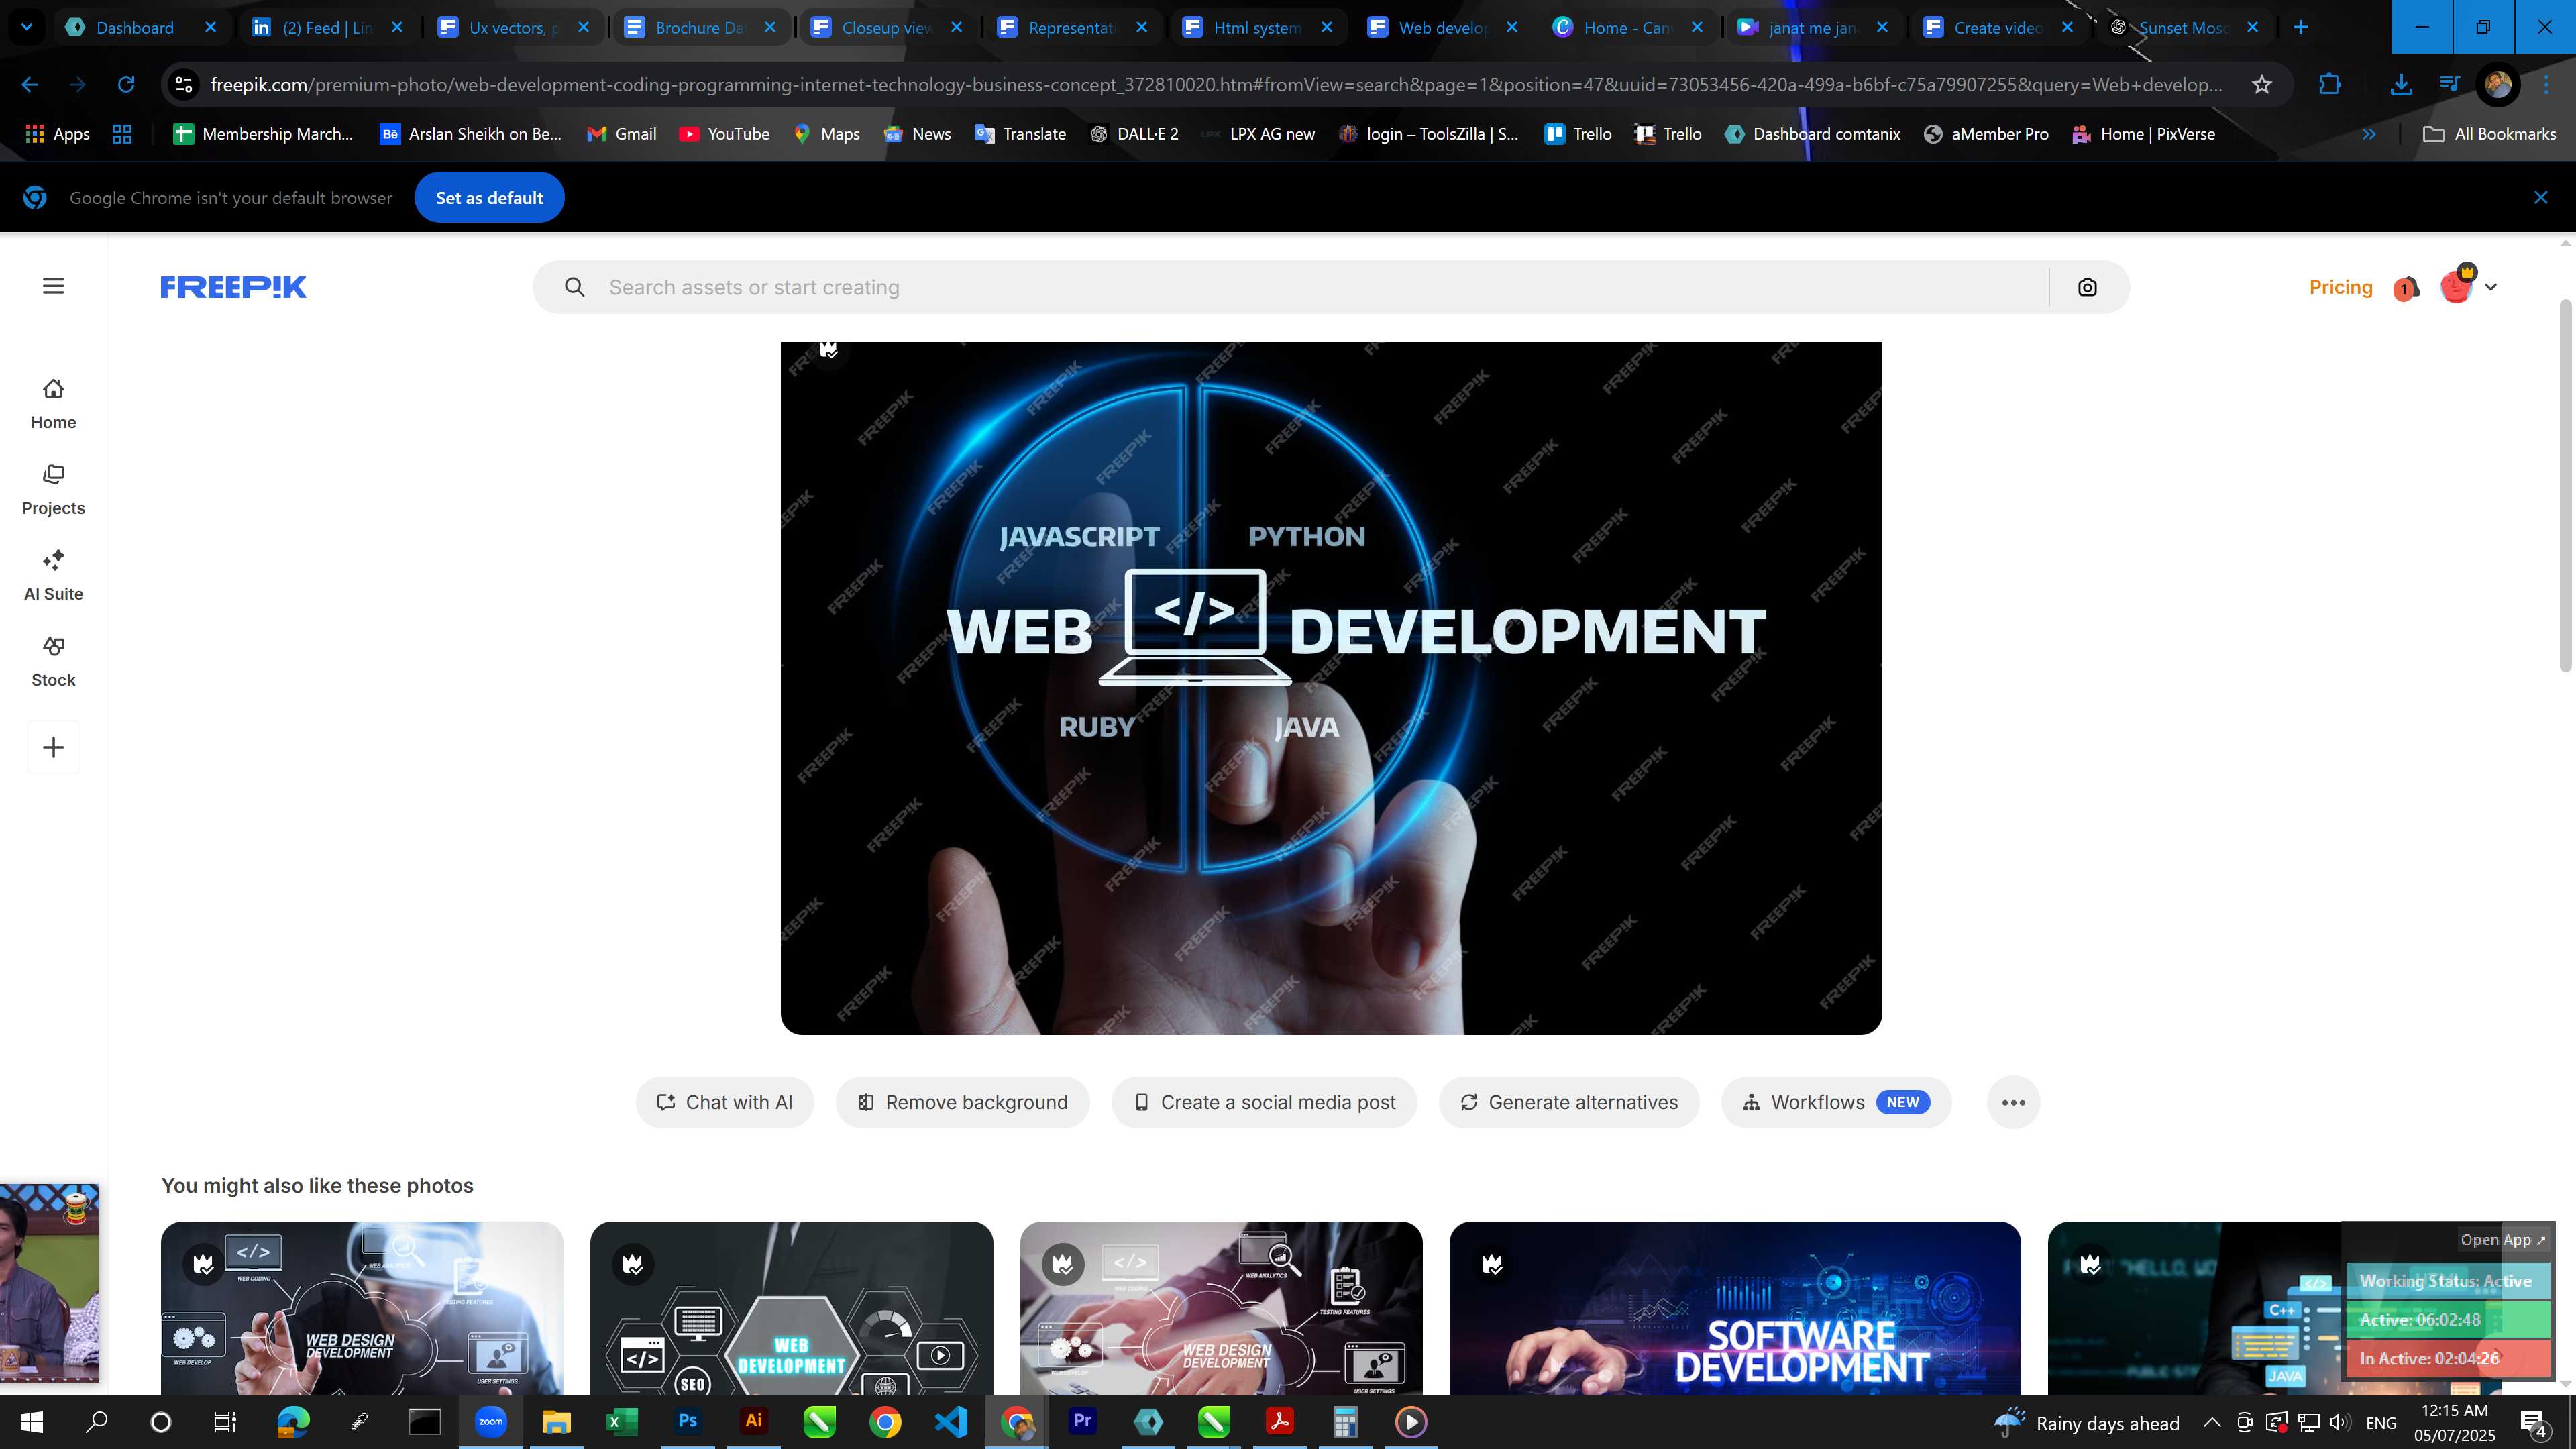This screenshot has height=1449, width=2576.
Task: Open AI Suite in the sidebar
Action: pos(53,576)
